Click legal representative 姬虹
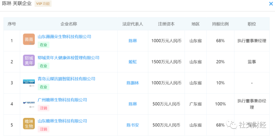This screenshot has width=275, height=137. pos(133,62)
